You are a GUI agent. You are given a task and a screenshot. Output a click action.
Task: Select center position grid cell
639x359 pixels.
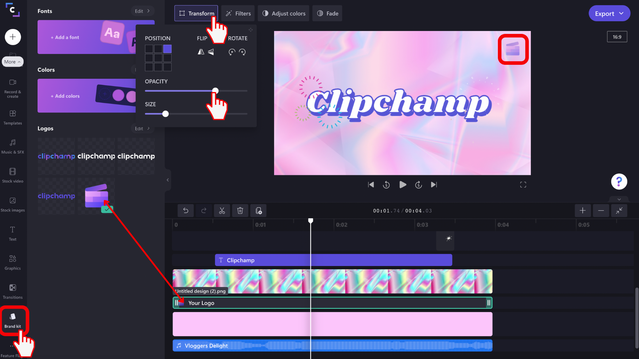point(158,58)
